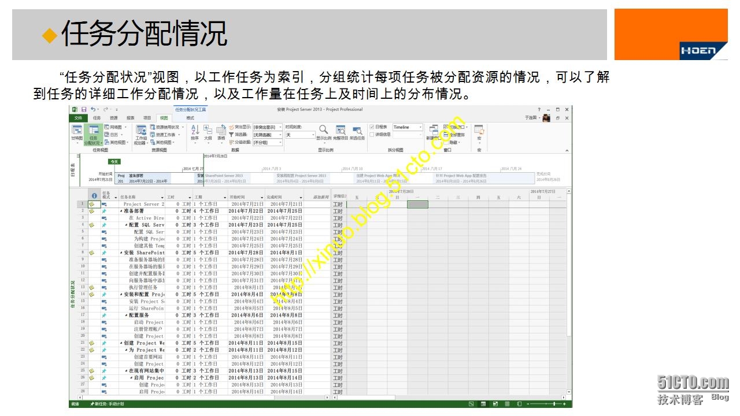Open the Timeline dropdown in split view group
This screenshot has width=740, height=416.
point(420,127)
